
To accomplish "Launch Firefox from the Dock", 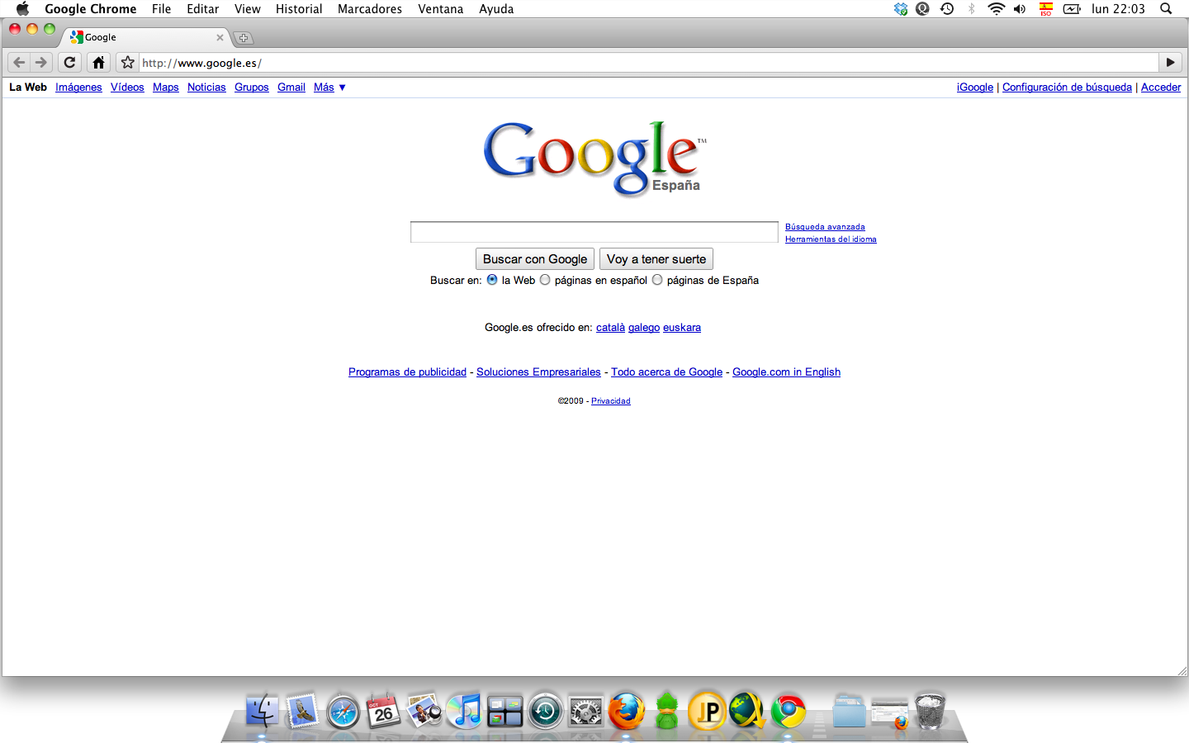I will tap(627, 711).
